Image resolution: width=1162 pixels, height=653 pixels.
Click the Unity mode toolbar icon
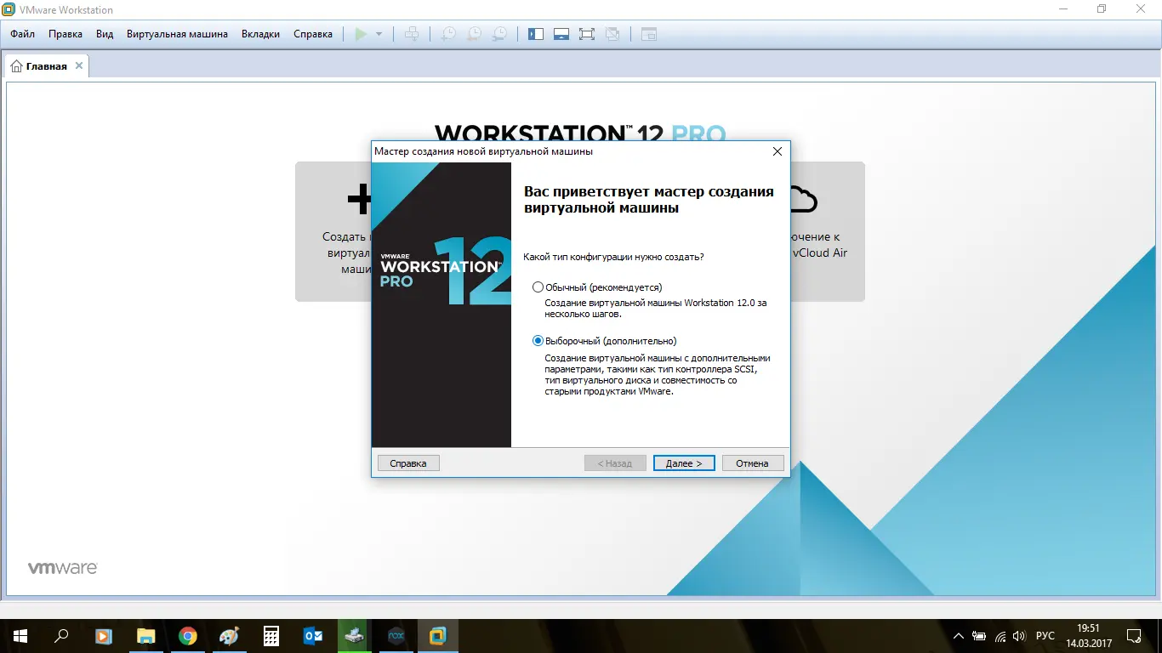[612, 34]
